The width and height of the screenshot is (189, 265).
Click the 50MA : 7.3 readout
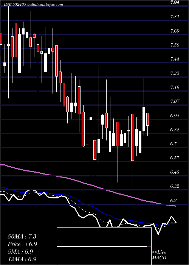click(x=22, y=237)
